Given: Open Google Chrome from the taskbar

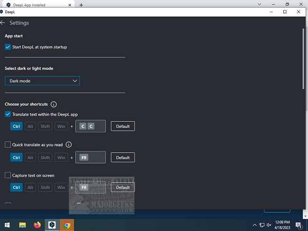Looking at the screenshot, I should [x=67, y=225].
